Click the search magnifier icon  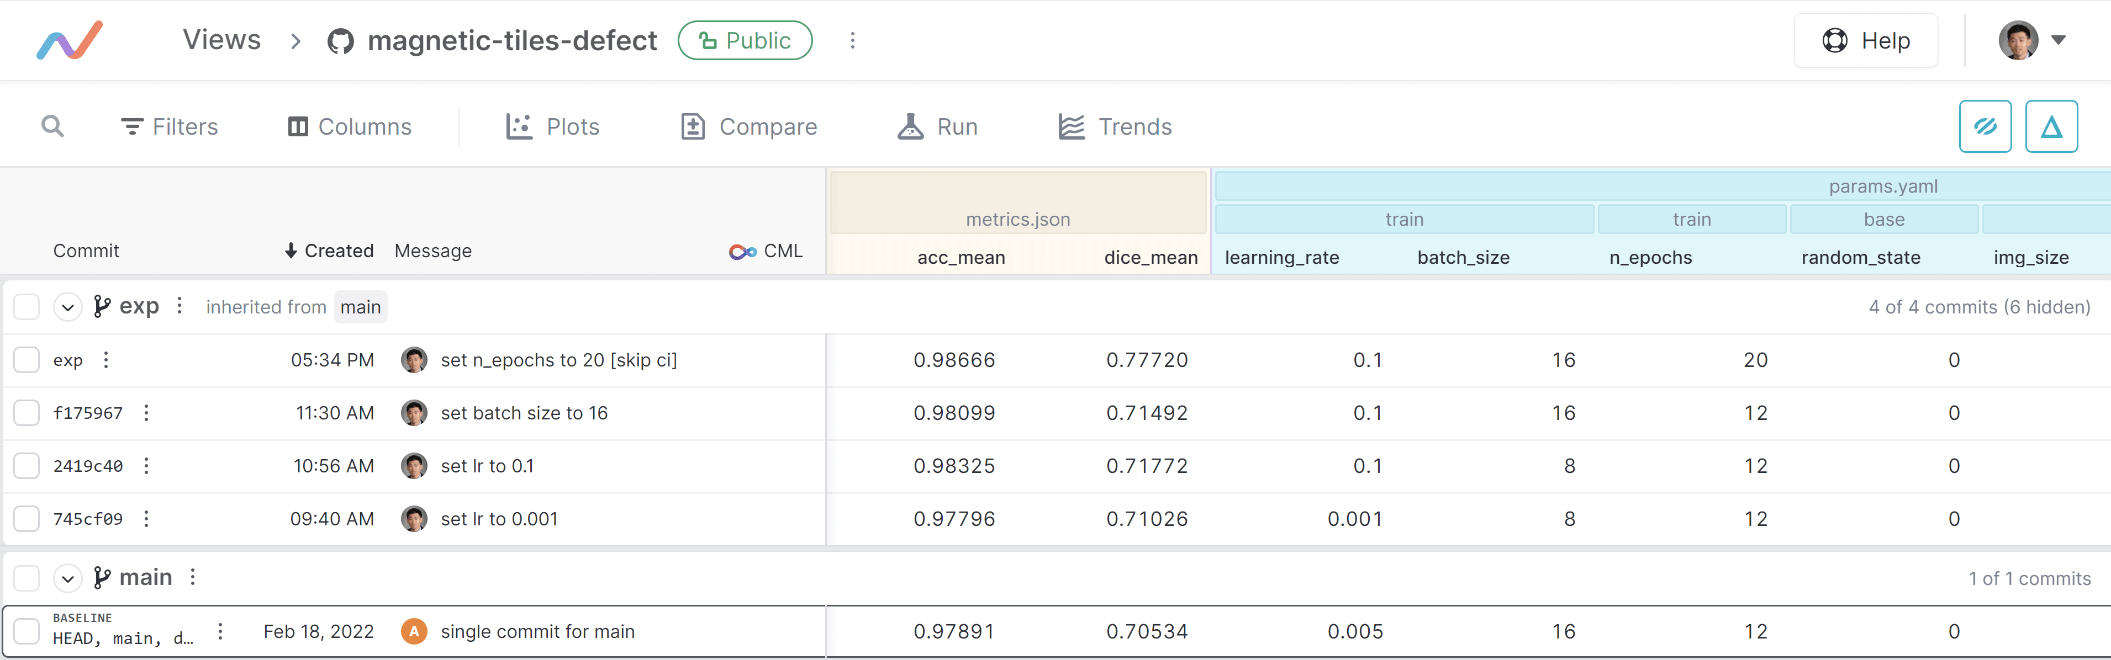[x=52, y=126]
